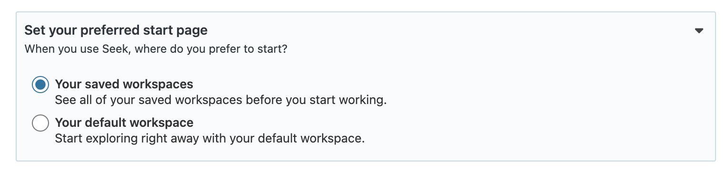
Task: Select the Your default workspace radio button
Action: tap(40, 123)
